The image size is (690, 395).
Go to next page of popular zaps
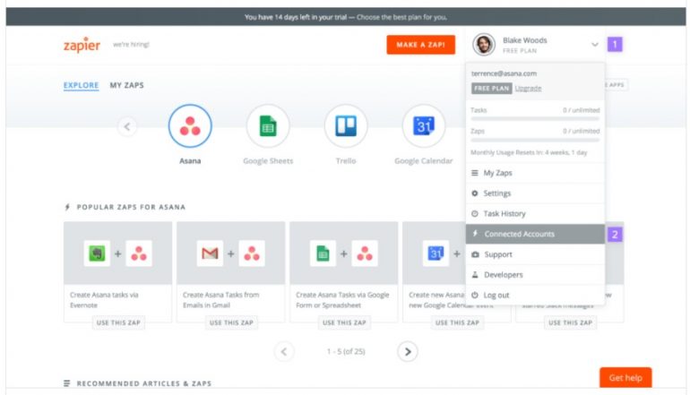point(408,351)
